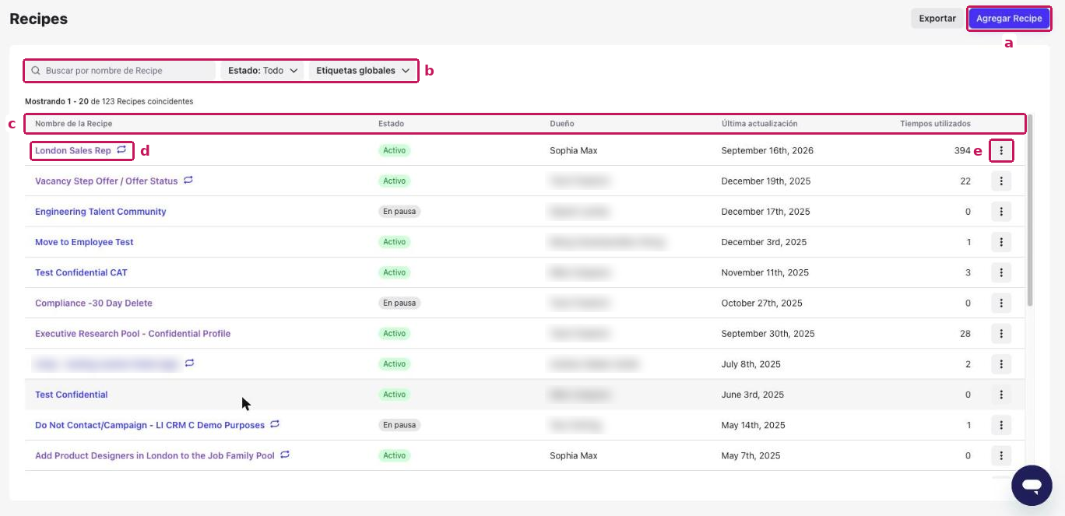Image resolution: width=1065 pixels, height=516 pixels.
Task: Open the kebab menu for London Sales Rep
Action: 1001,150
